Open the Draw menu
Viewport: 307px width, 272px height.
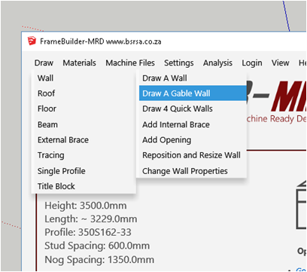[44, 63]
